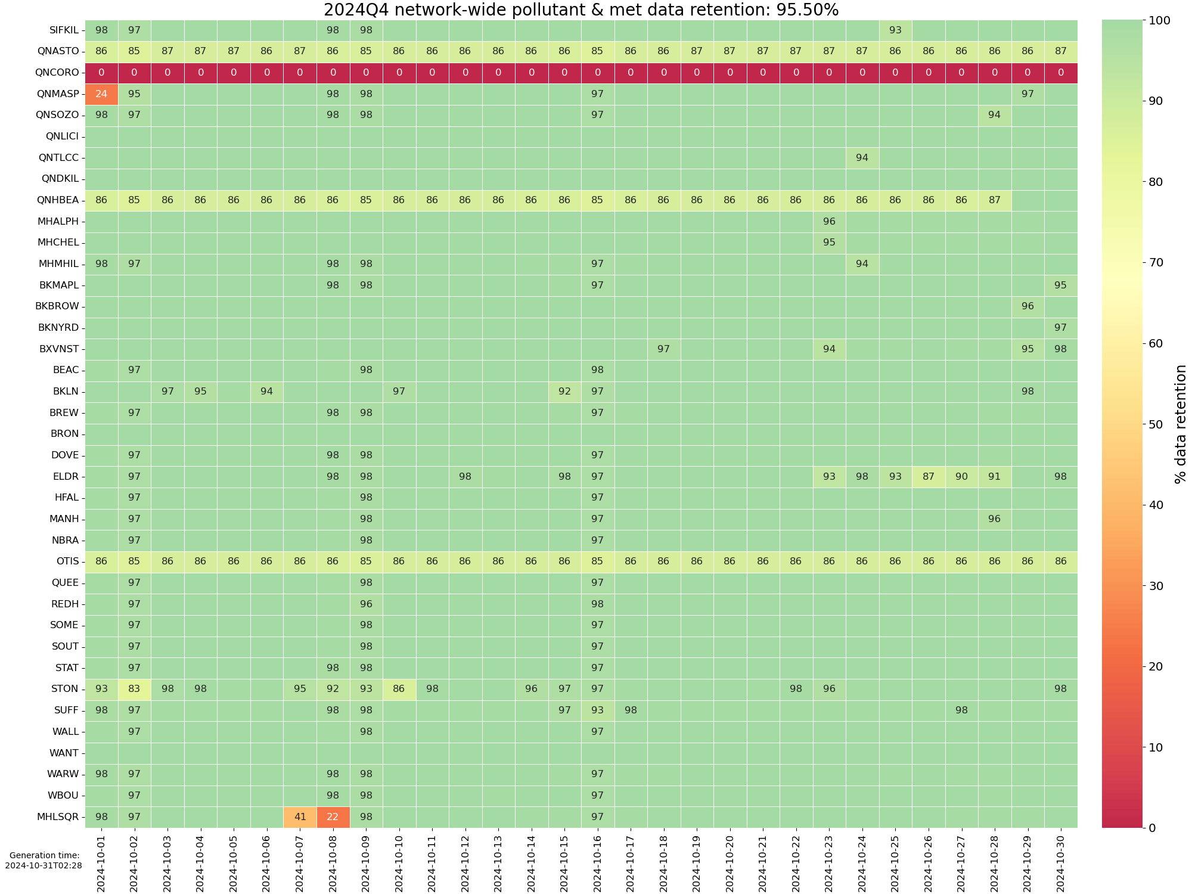Select the MHLSQR row label

58,817
